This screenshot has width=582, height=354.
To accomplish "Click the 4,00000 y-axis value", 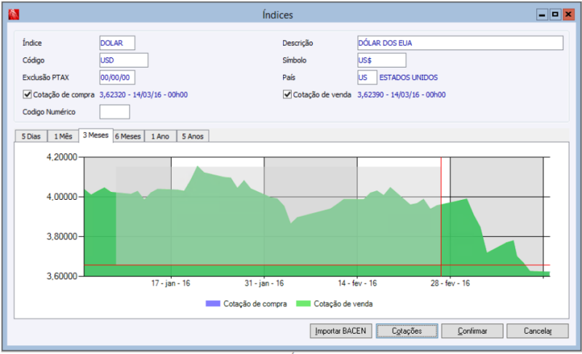I will tap(62, 197).
